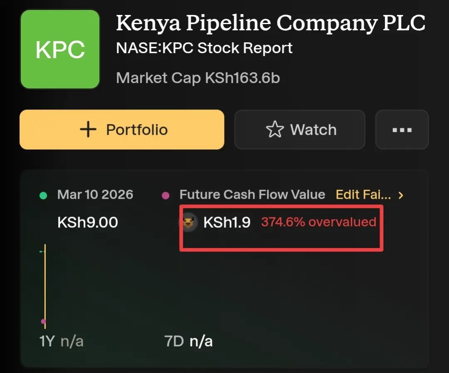
Task: Open the Edit Fai... link
Action: click(x=363, y=195)
